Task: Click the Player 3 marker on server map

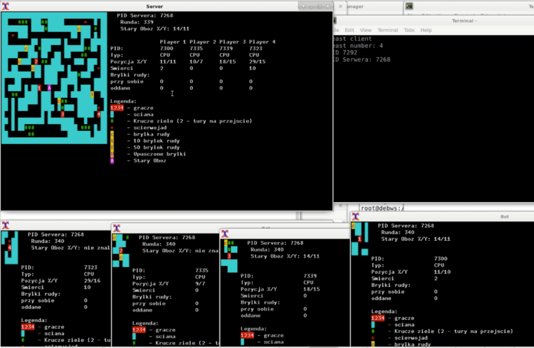Action: (x=63, y=114)
